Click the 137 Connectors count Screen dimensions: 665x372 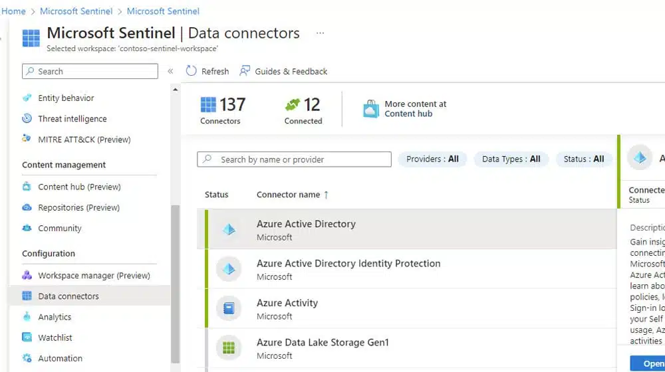(x=232, y=104)
